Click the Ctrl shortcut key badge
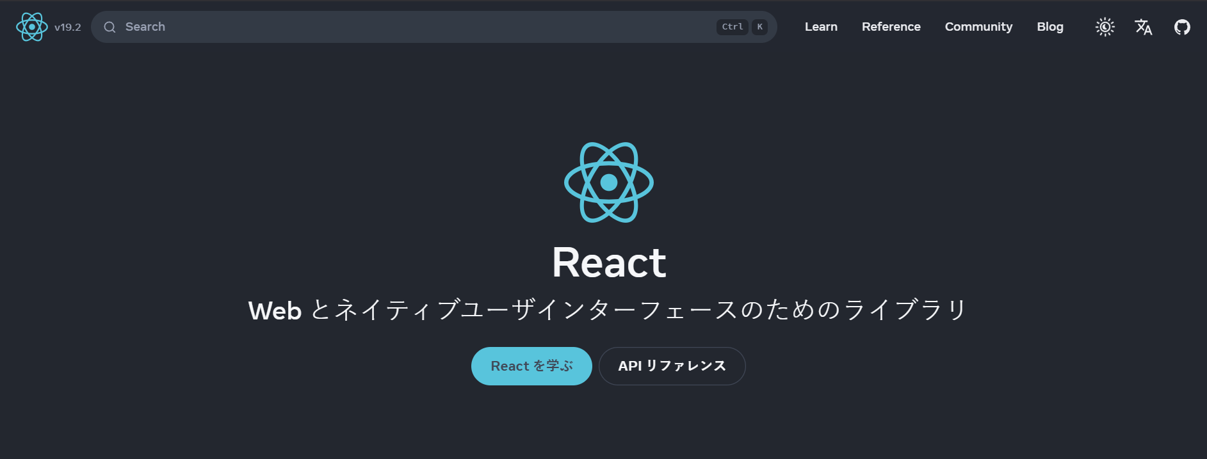 [x=733, y=27]
